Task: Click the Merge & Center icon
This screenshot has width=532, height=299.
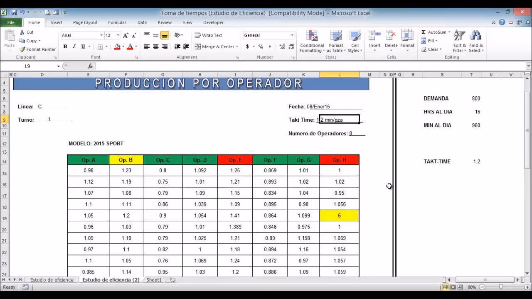Action: tap(198, 47)
